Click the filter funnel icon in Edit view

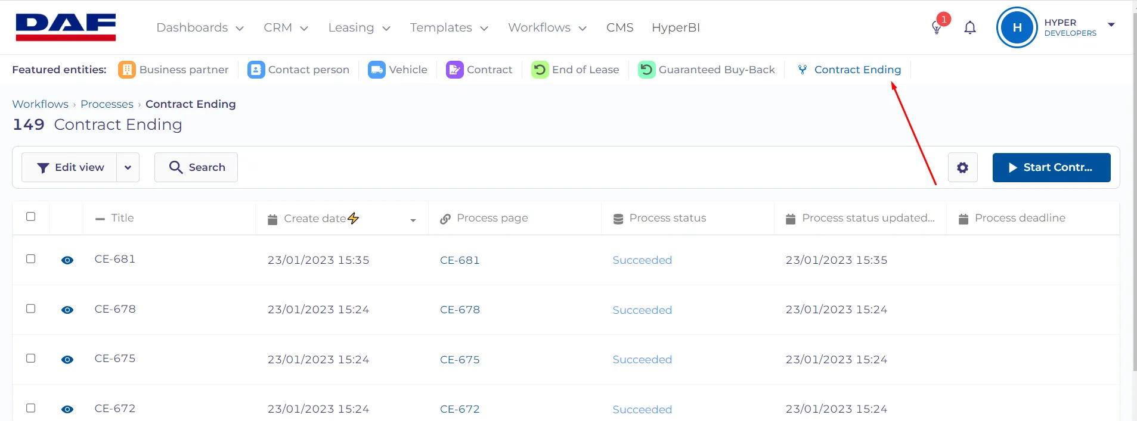coord(43,168)
